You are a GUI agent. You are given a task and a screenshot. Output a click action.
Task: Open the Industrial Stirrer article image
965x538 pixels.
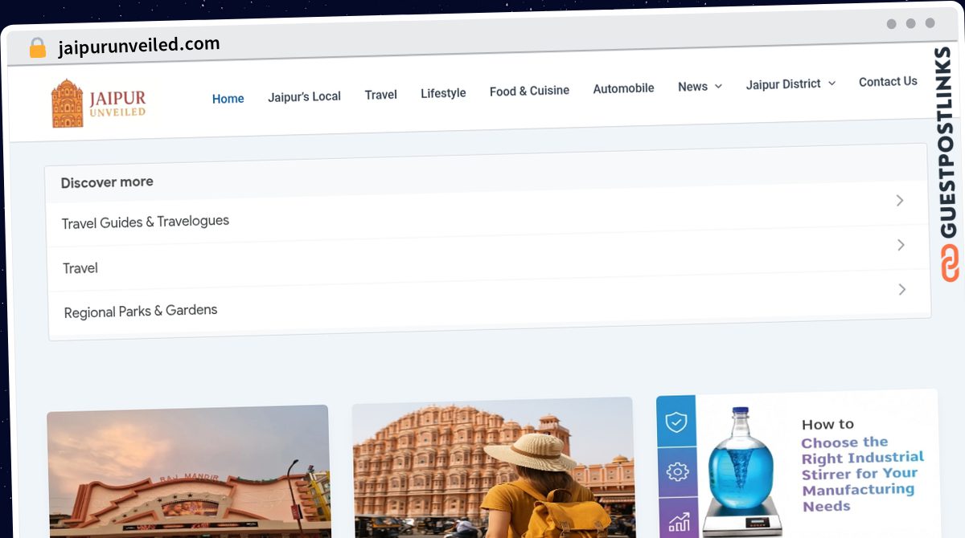798,463
